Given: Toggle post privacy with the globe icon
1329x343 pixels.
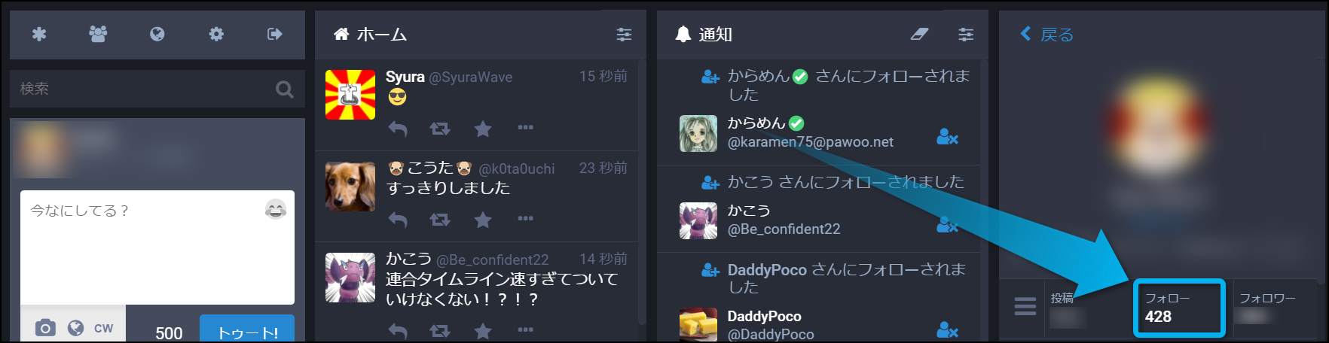Looking at the screenshot, I should pos(75,328).
